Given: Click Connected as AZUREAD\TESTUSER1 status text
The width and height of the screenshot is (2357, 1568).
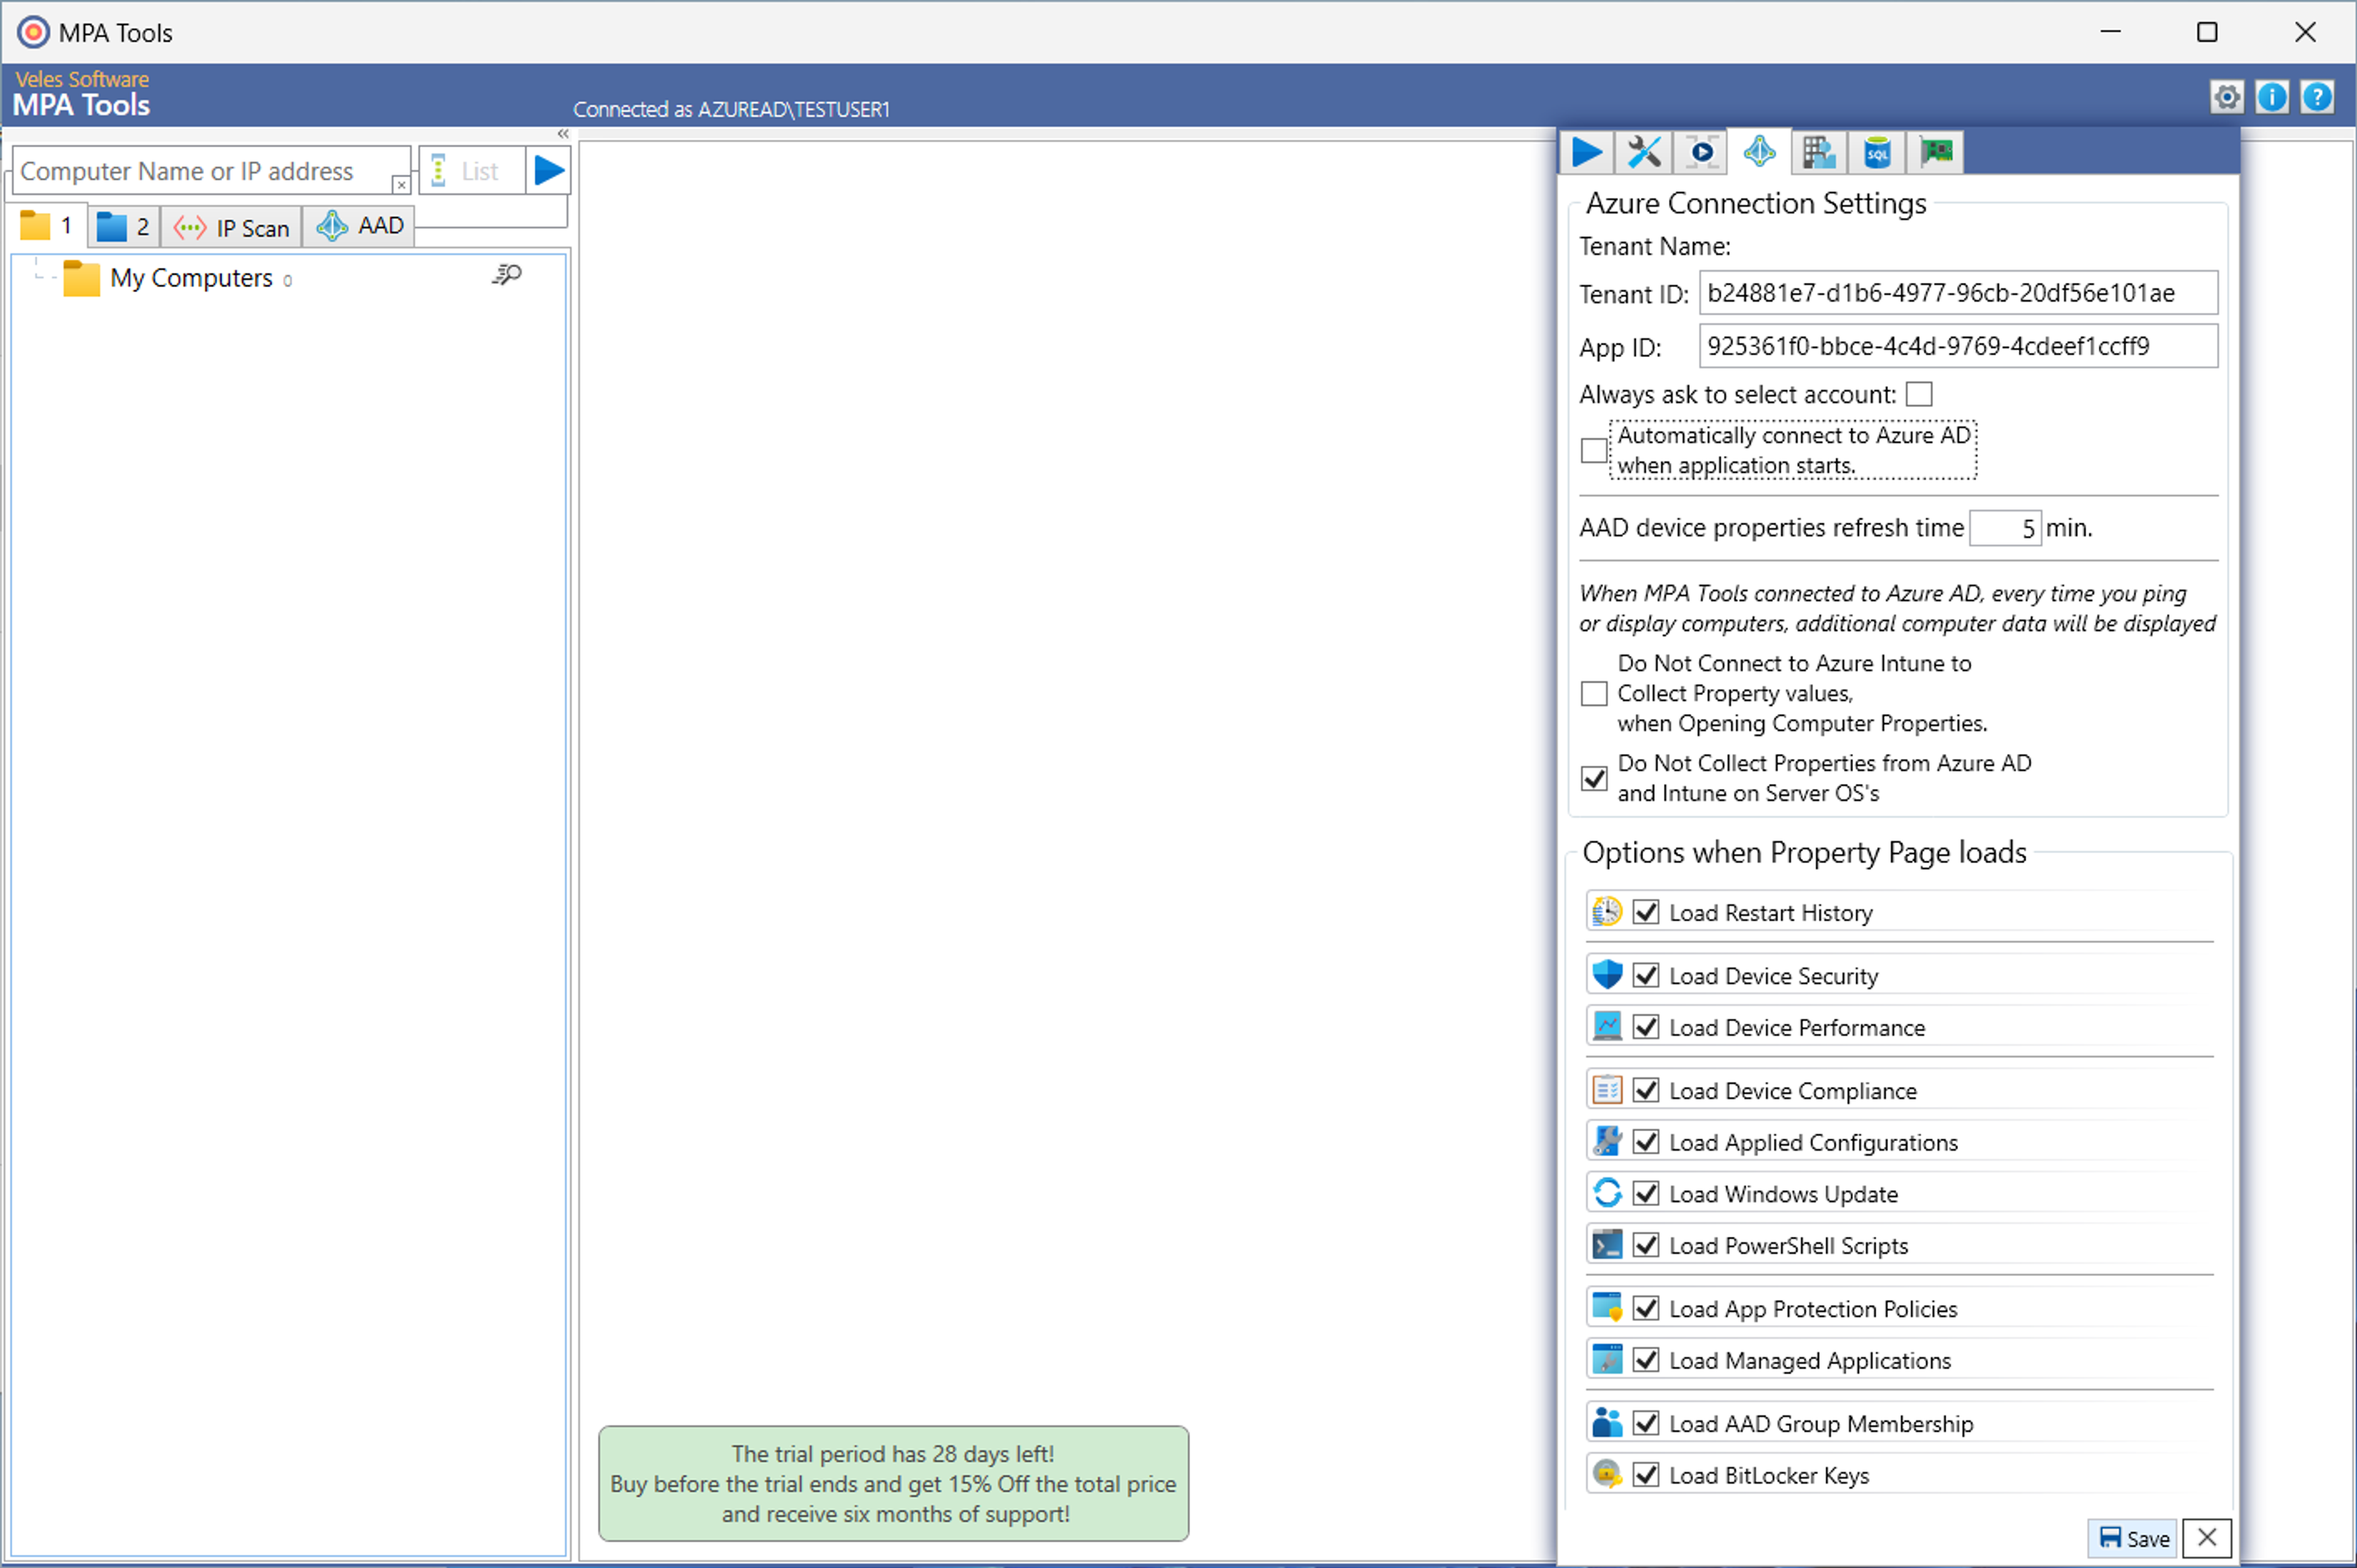Looking at the screenshot, I should [731, 109].
